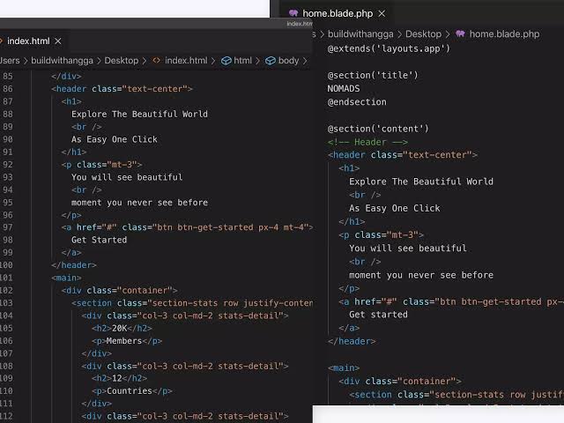This screenshot has height=423, width=564.
Task: Click the blade icon in home.blade.php breadcrumb
Action: [x=460, y=34]
